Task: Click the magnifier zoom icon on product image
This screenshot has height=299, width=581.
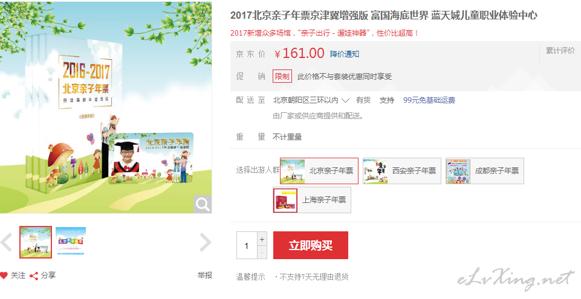Action: click(x=203, y=204)
